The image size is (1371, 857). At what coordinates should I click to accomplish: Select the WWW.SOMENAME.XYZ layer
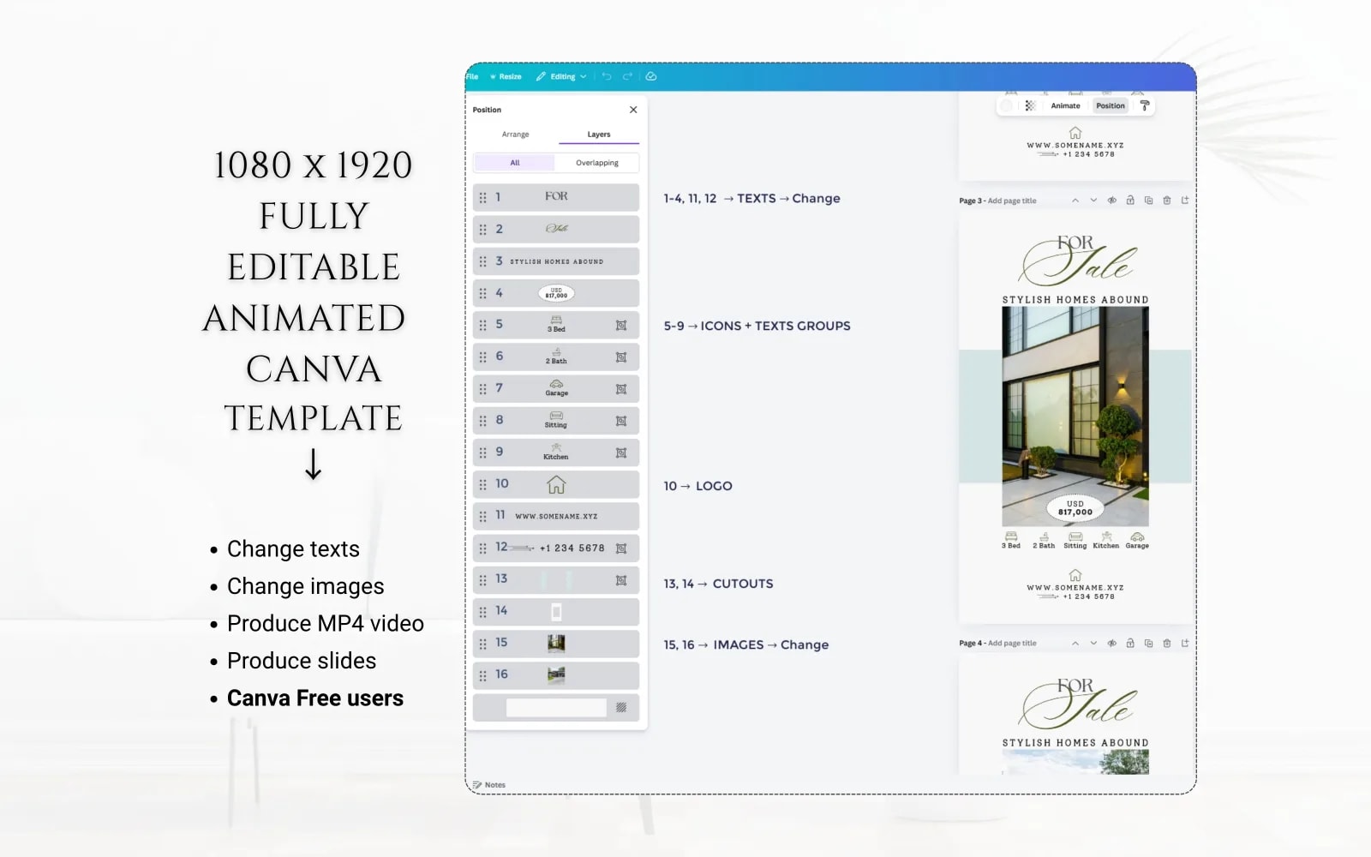pyautogui.click(x=556, y=516)
